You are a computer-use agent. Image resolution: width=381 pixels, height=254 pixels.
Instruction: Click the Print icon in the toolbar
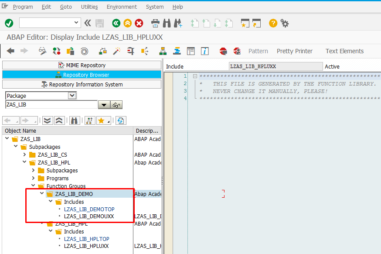pyautogui.click(x=155, y=24)
